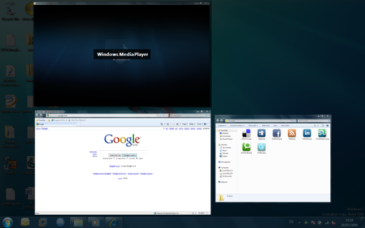The height and width of the screenshot is (228, 365).
Task: Open the iGoogle link at page corner
Action: pos(45,128)
